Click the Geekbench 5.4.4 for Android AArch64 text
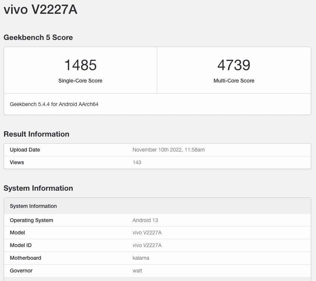 pyautogui.click(x=54, y=104)
